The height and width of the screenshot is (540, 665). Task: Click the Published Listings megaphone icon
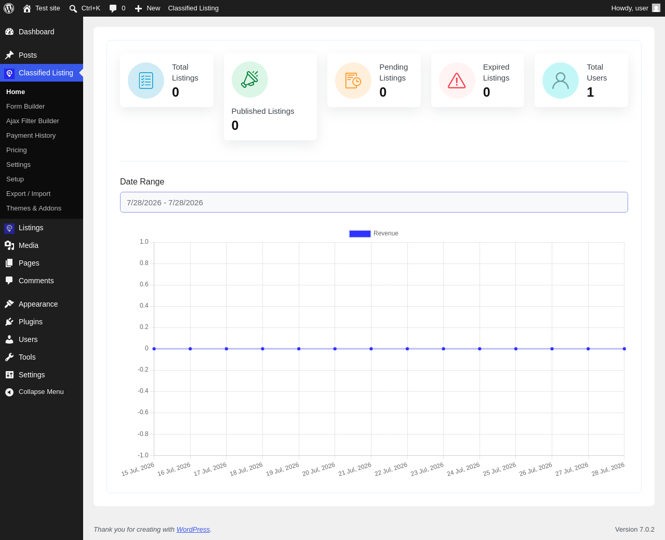(250, 80)
